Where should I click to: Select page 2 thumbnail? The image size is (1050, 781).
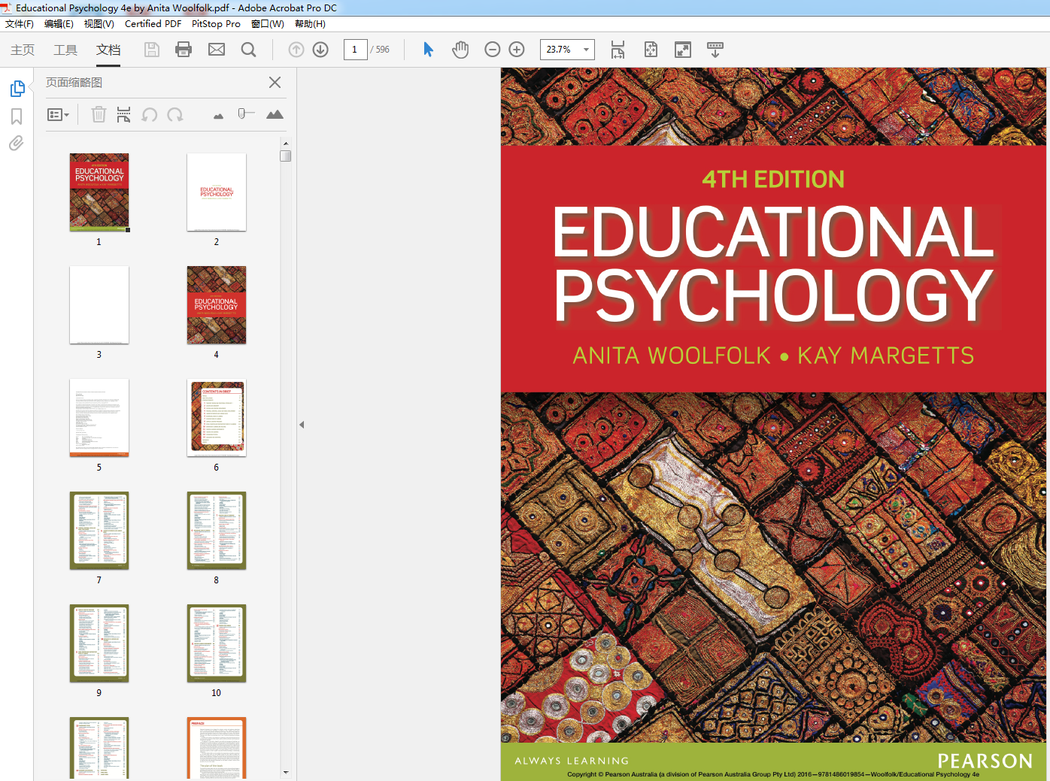pyautogui.click(x=217, y=192)
